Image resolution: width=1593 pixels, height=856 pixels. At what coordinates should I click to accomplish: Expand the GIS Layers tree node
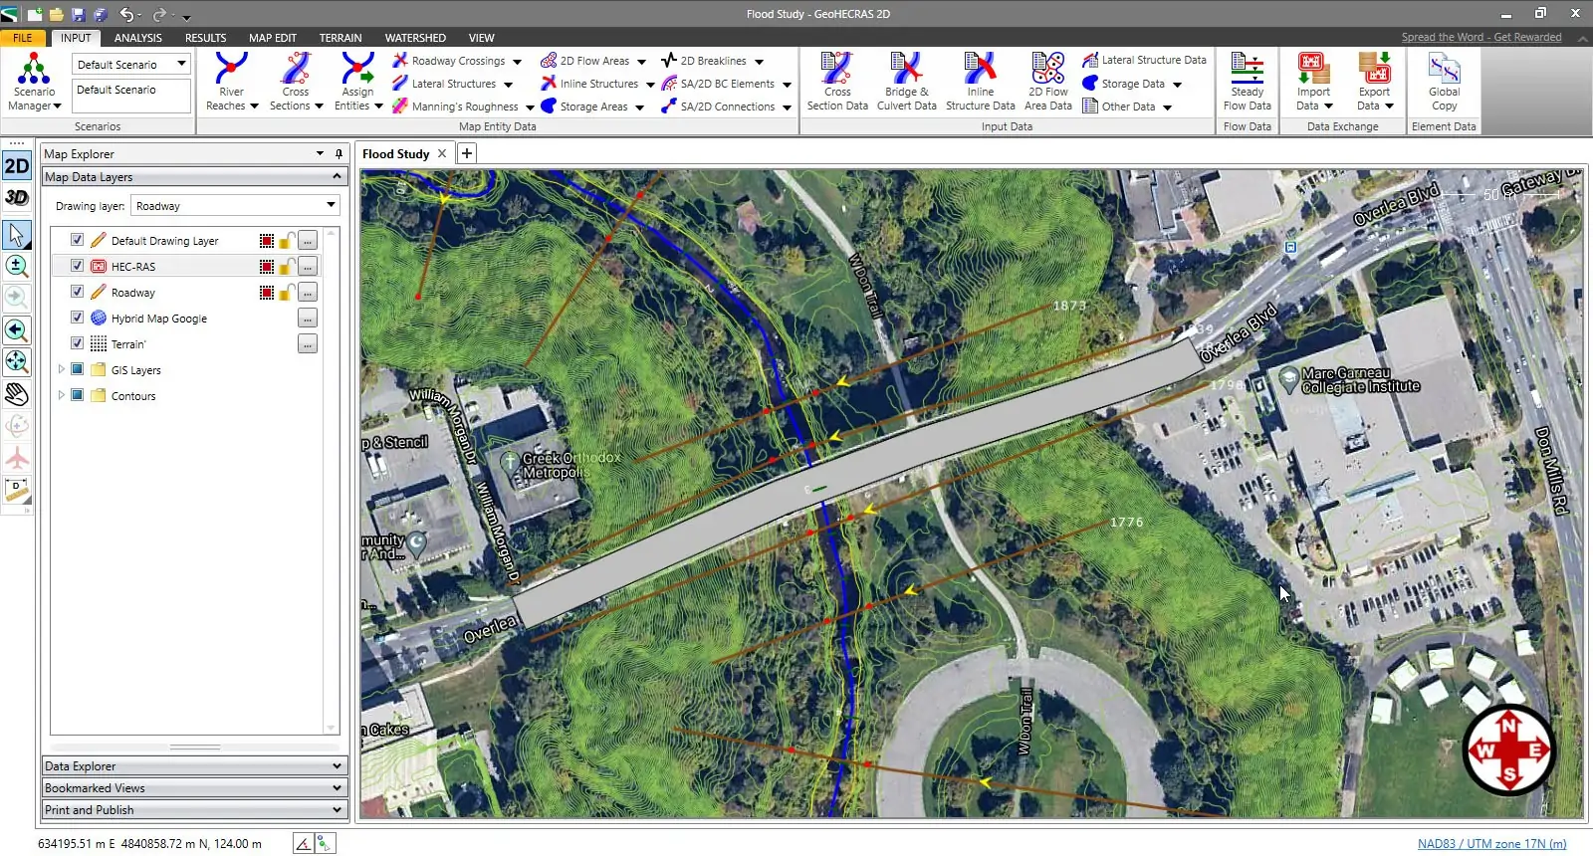pyautogui.click(x=61, y=369)
